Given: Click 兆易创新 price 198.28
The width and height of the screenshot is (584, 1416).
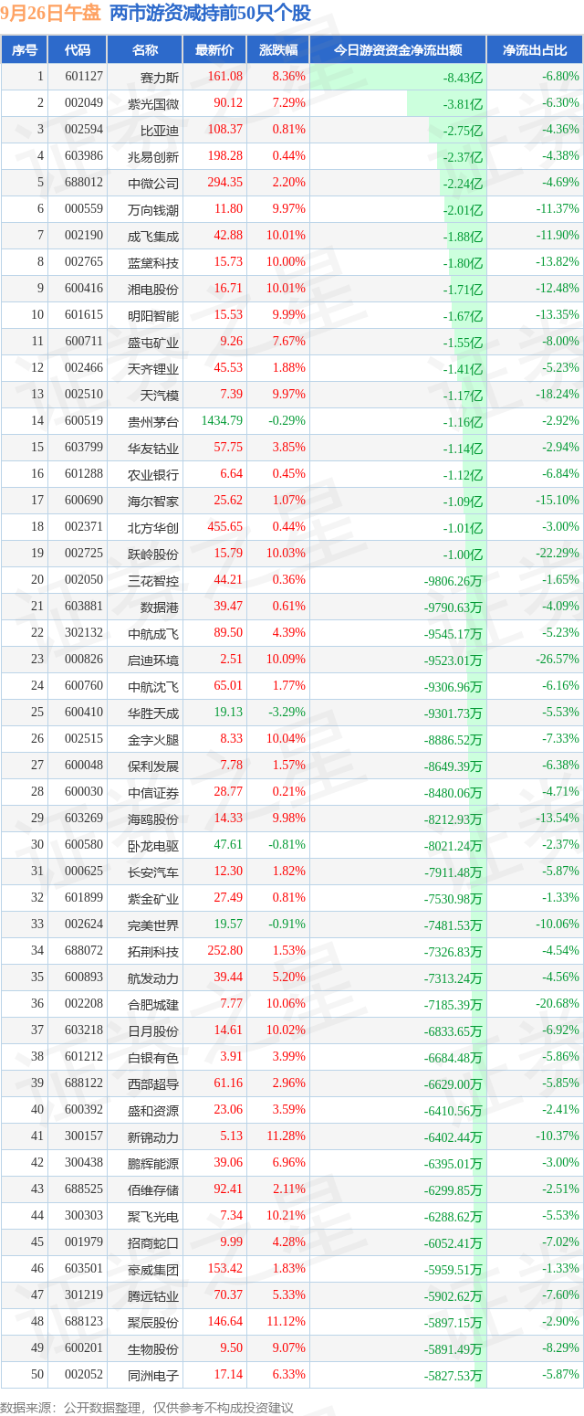Looking at the screenshot, I should tap(225, 156).
